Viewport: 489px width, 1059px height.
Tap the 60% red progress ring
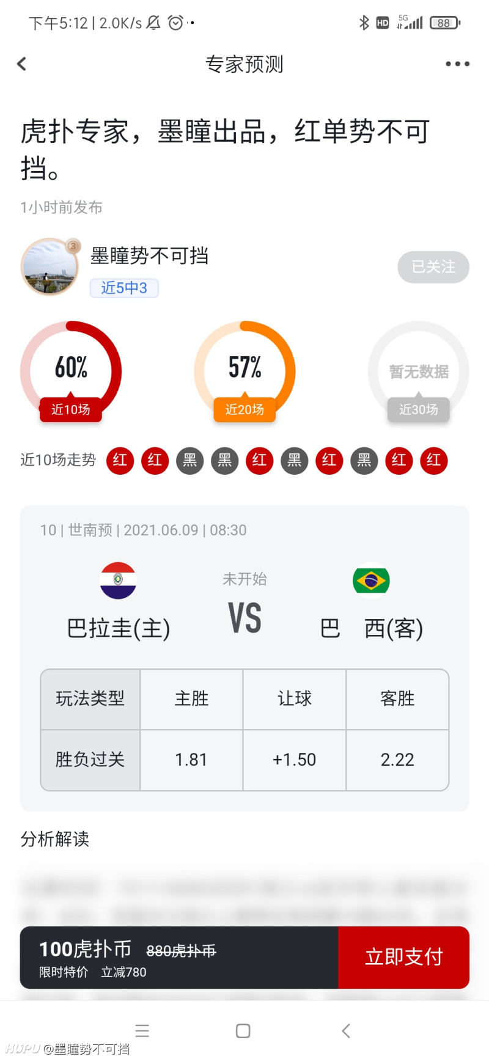pyautogui.click(x=71, y=367)
